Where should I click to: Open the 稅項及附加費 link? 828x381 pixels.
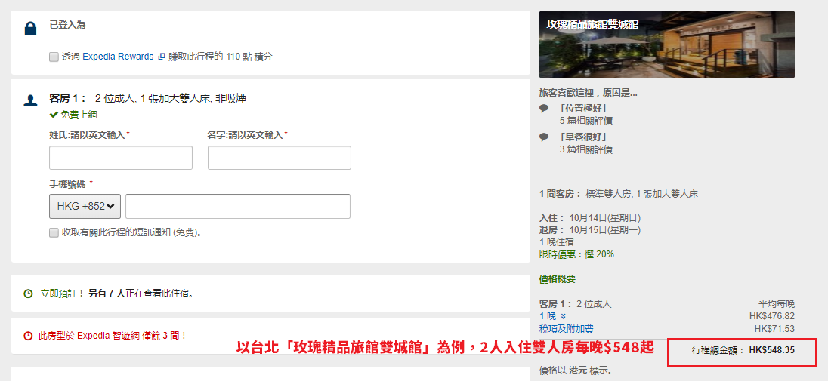pos(567,329)
